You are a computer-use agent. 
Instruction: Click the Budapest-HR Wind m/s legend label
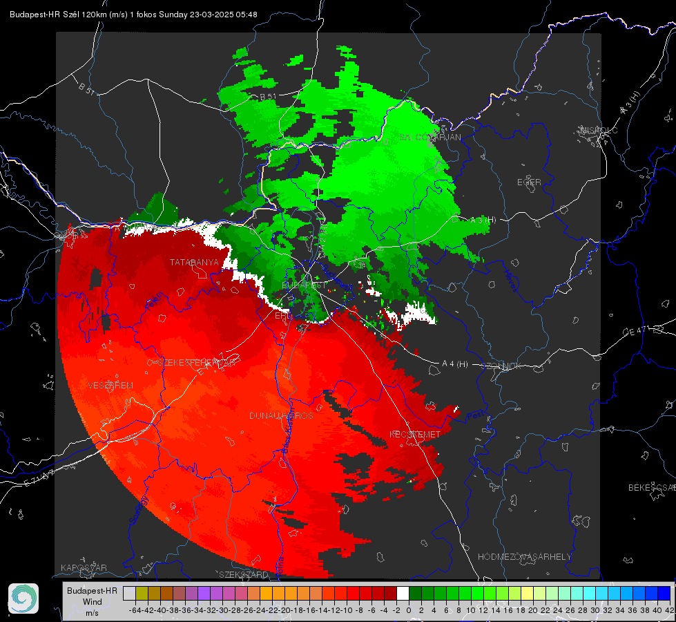(x=93, y=601)
